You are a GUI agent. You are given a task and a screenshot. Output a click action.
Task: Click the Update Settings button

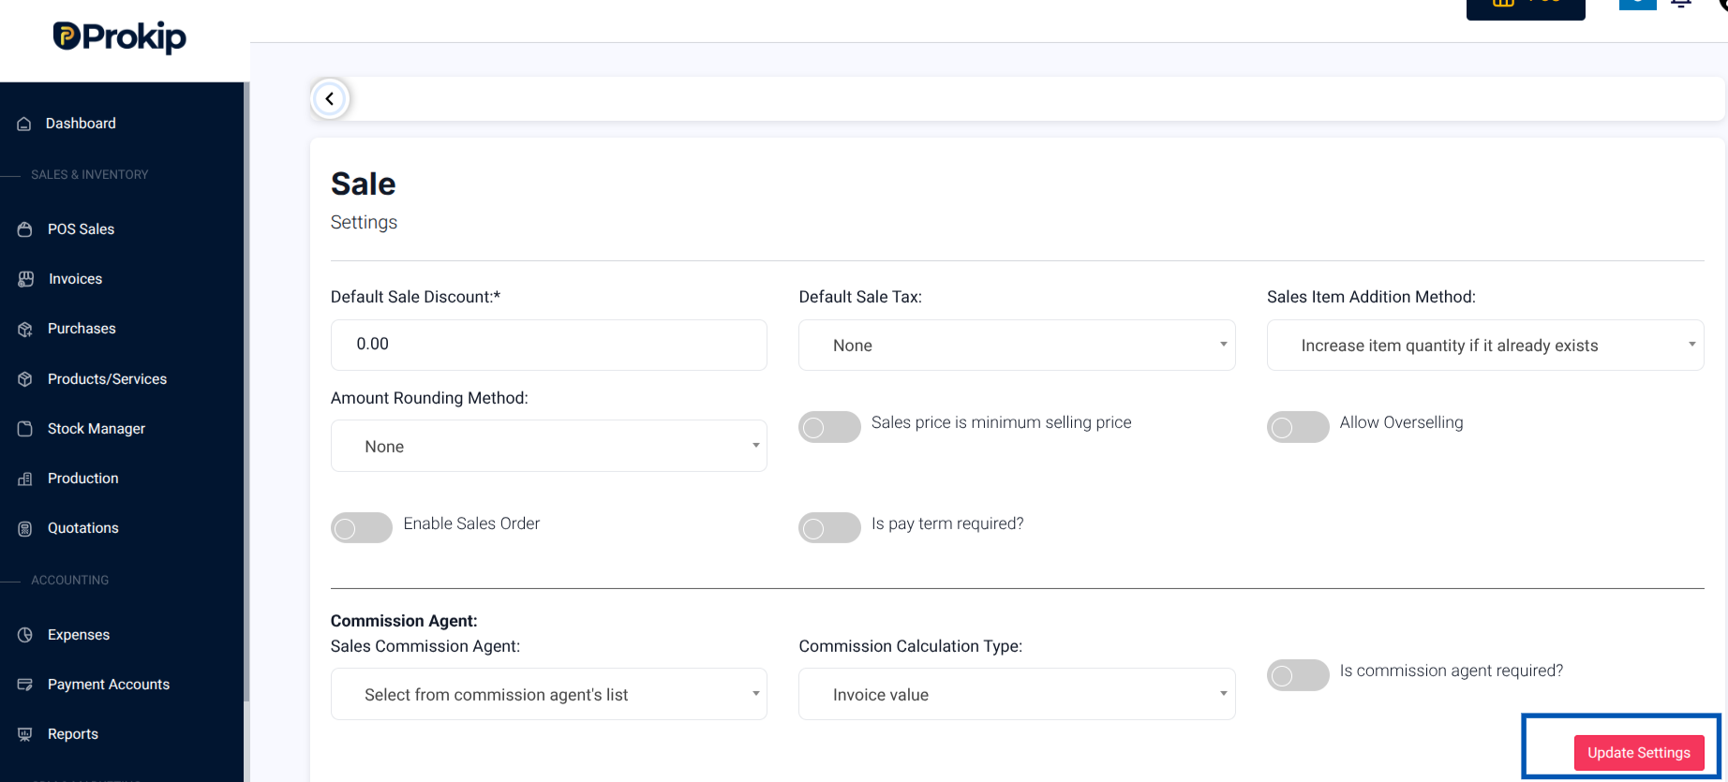click(x=1639, y=753)
